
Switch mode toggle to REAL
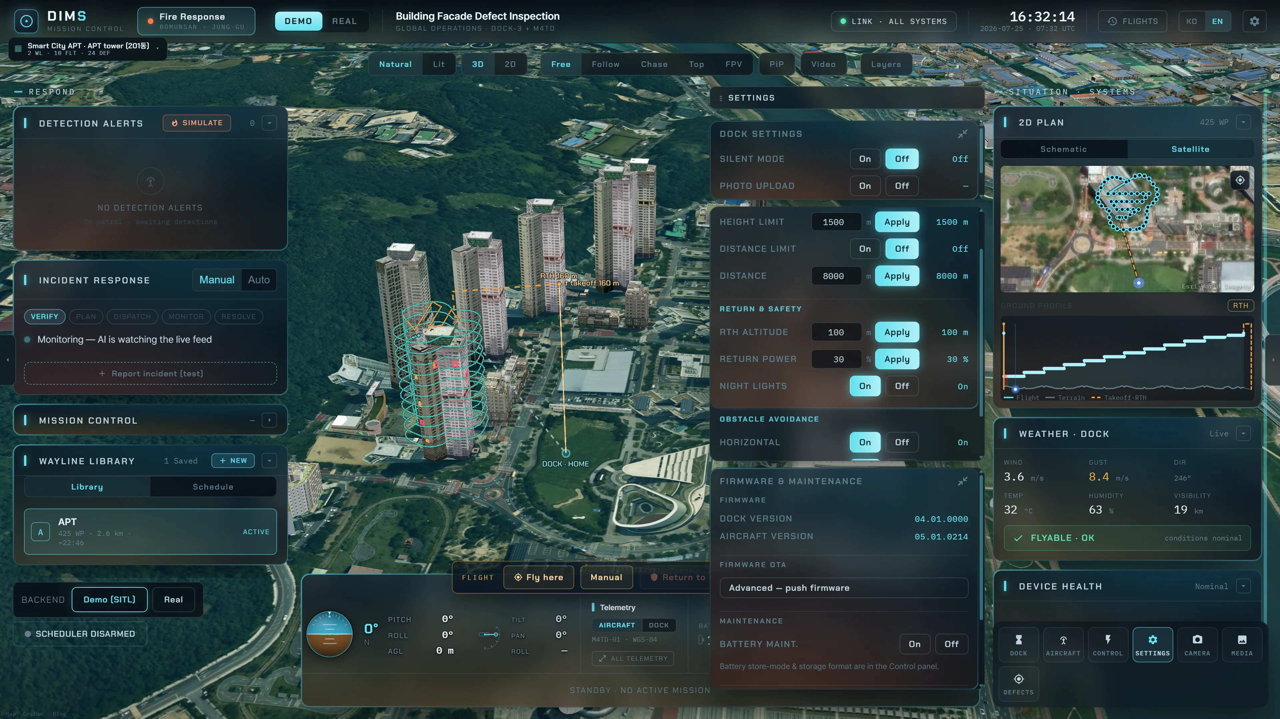[x=344, y=21]
